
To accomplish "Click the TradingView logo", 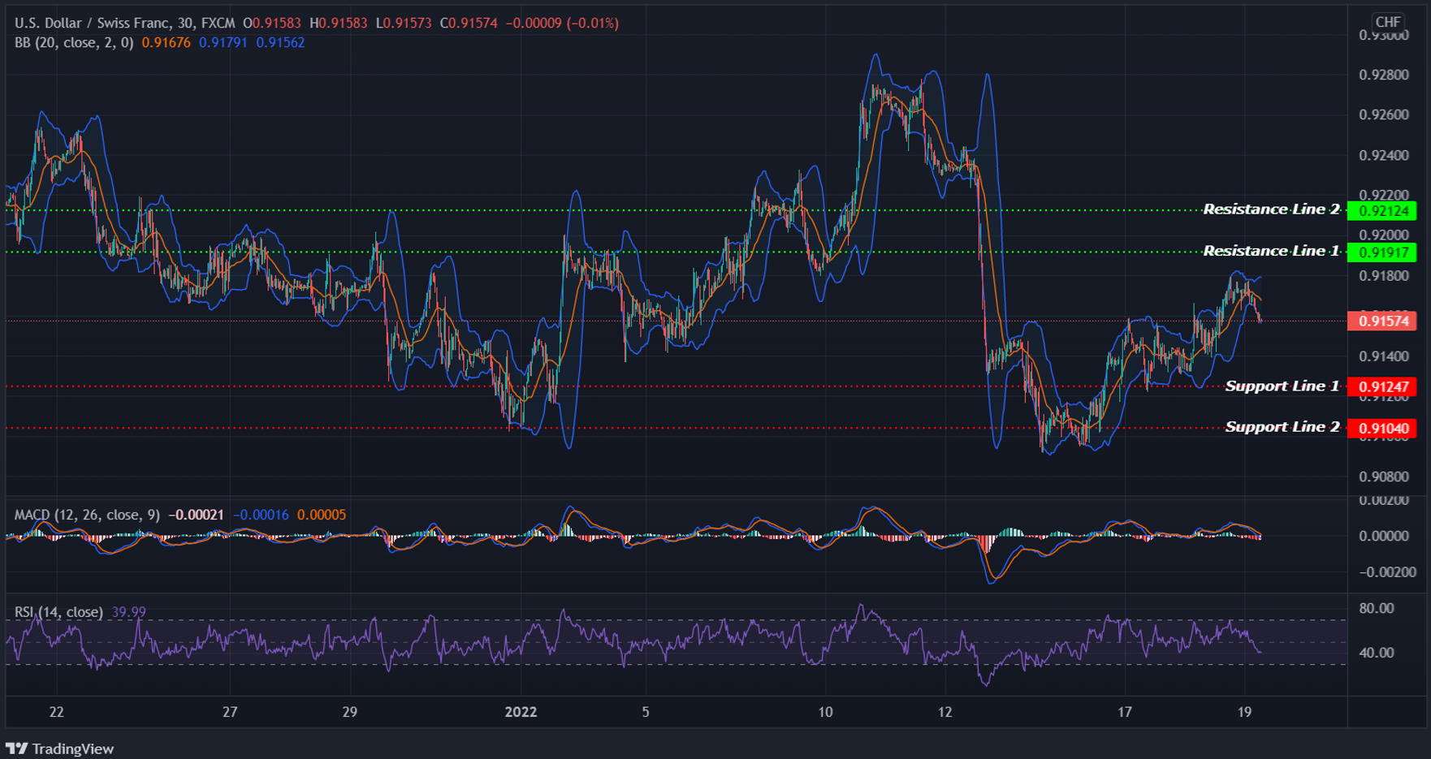I will tap(61, 748).
